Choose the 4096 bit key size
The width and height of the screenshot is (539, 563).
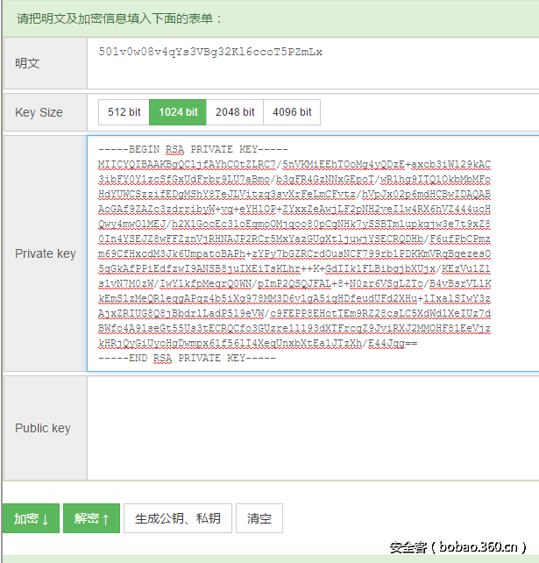[292, 112]
